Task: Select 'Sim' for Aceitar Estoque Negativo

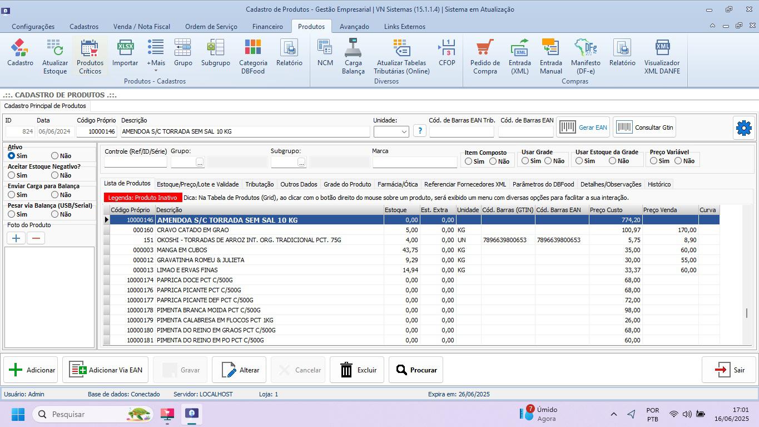Action: (x=12, y=176)
